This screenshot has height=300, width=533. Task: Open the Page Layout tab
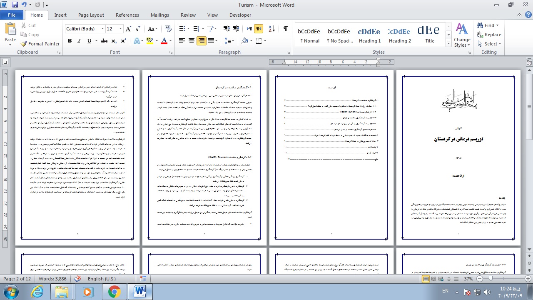coord(91,15)
